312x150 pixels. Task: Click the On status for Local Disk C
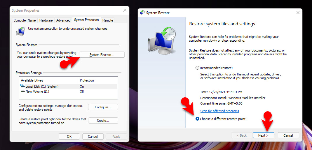[82, 87]
